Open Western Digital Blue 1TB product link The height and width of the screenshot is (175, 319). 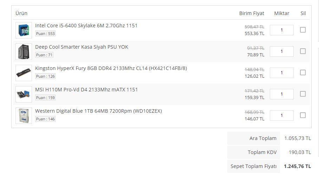coord(98,111)
